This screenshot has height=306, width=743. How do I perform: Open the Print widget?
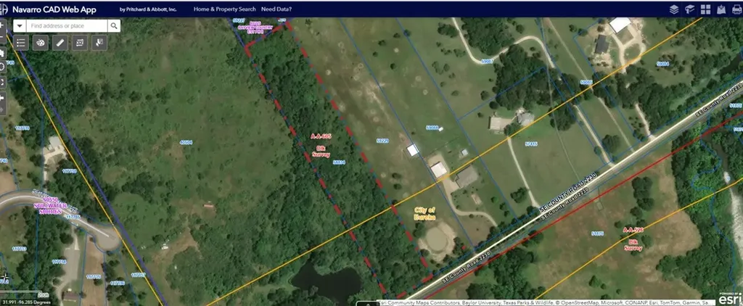click(x=737, y=9)
